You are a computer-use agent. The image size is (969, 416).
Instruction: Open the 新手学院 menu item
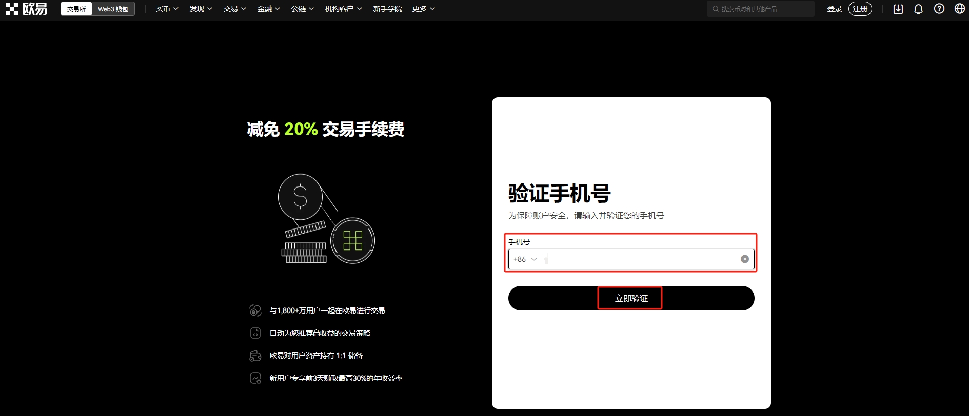click(387, 9)
